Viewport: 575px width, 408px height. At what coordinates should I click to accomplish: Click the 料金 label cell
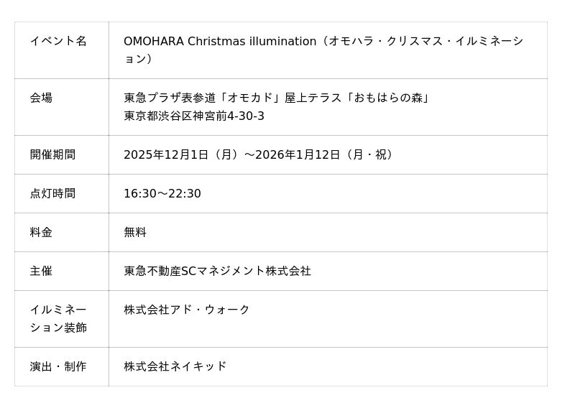pyautogui.click(x=41, y=233)
